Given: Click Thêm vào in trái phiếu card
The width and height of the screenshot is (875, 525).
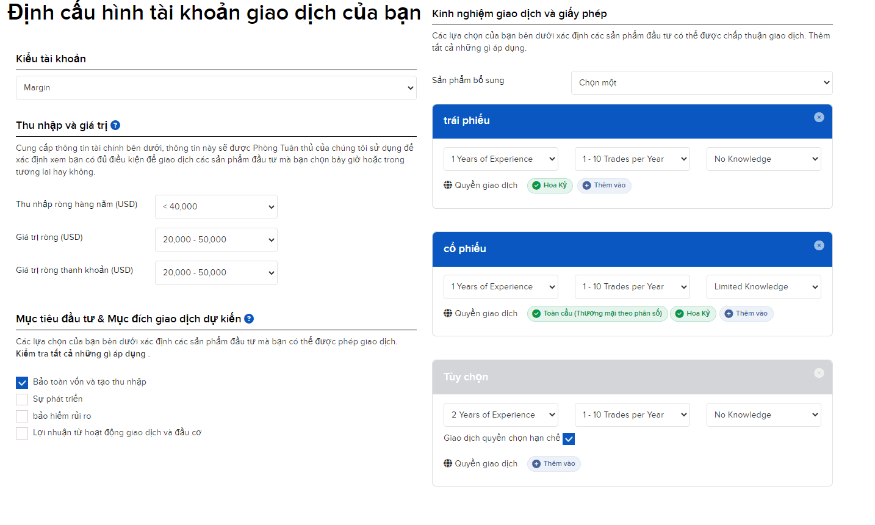Looking at the screenshot, I should [x=604, y=186].
